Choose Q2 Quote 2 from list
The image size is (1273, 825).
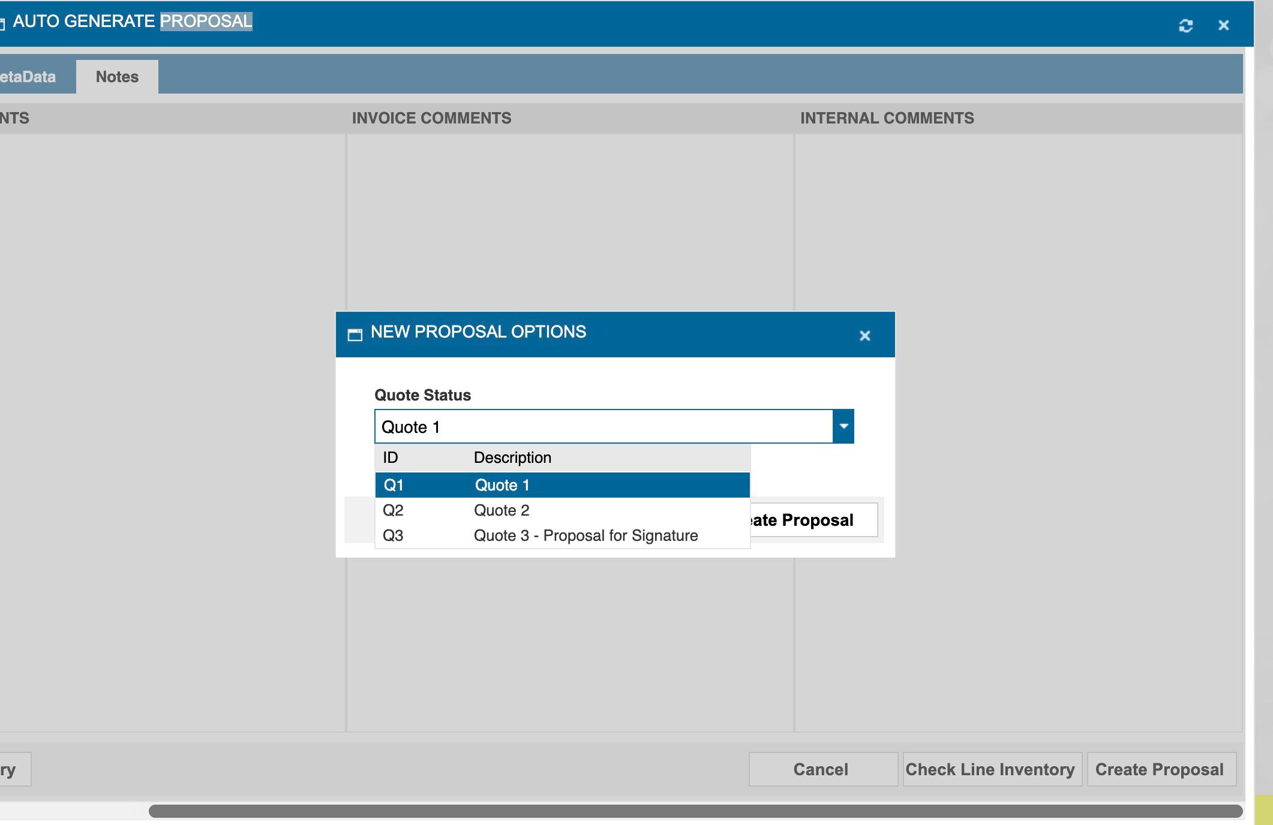tap(563, 510)
